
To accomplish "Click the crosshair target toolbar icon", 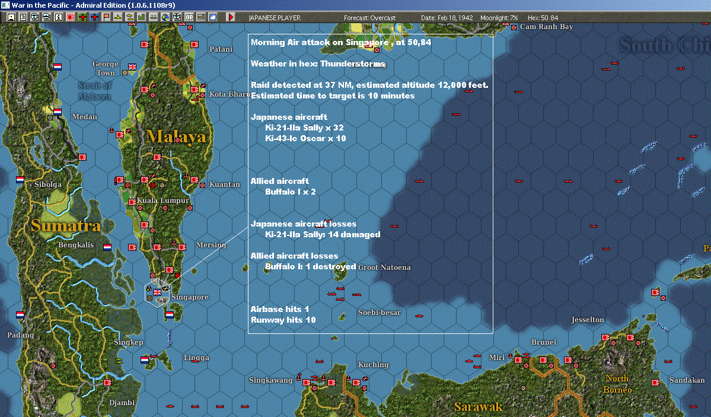I will pyautogui.click(x=177, y=17).
